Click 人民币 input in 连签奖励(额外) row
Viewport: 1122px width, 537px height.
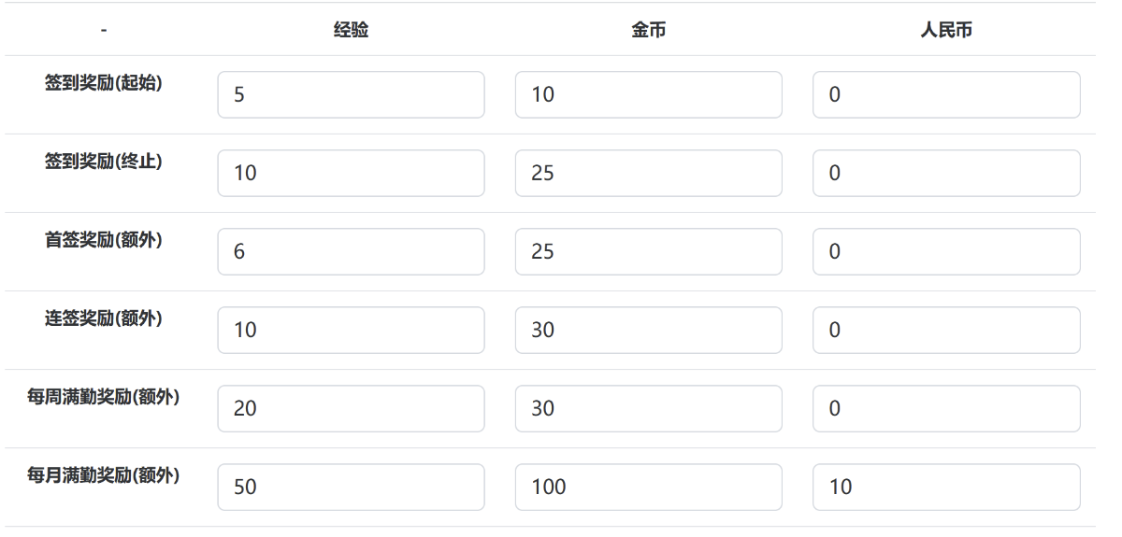[945, 330]
